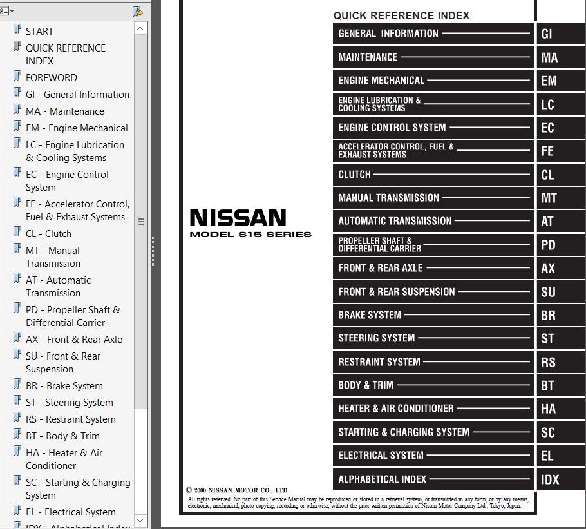Click the bookmark icon for ST - Steering System
This screenshot has height=529, width=586.
click(x=17, y=401)
